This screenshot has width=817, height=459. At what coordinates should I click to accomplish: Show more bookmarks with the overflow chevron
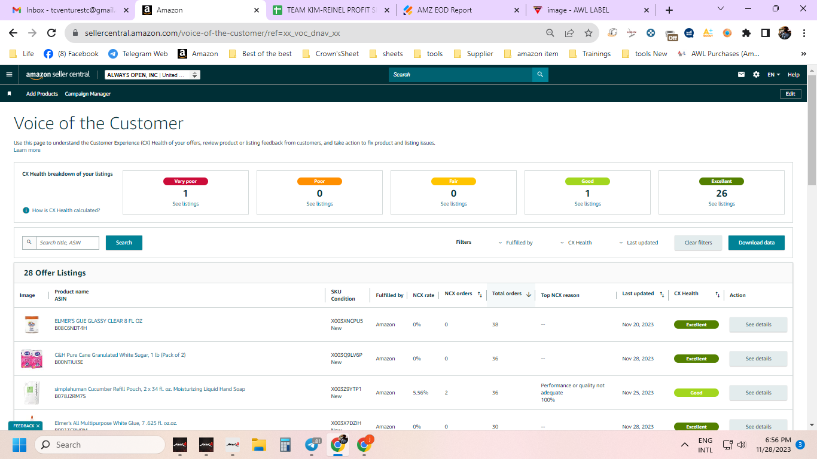803,54
